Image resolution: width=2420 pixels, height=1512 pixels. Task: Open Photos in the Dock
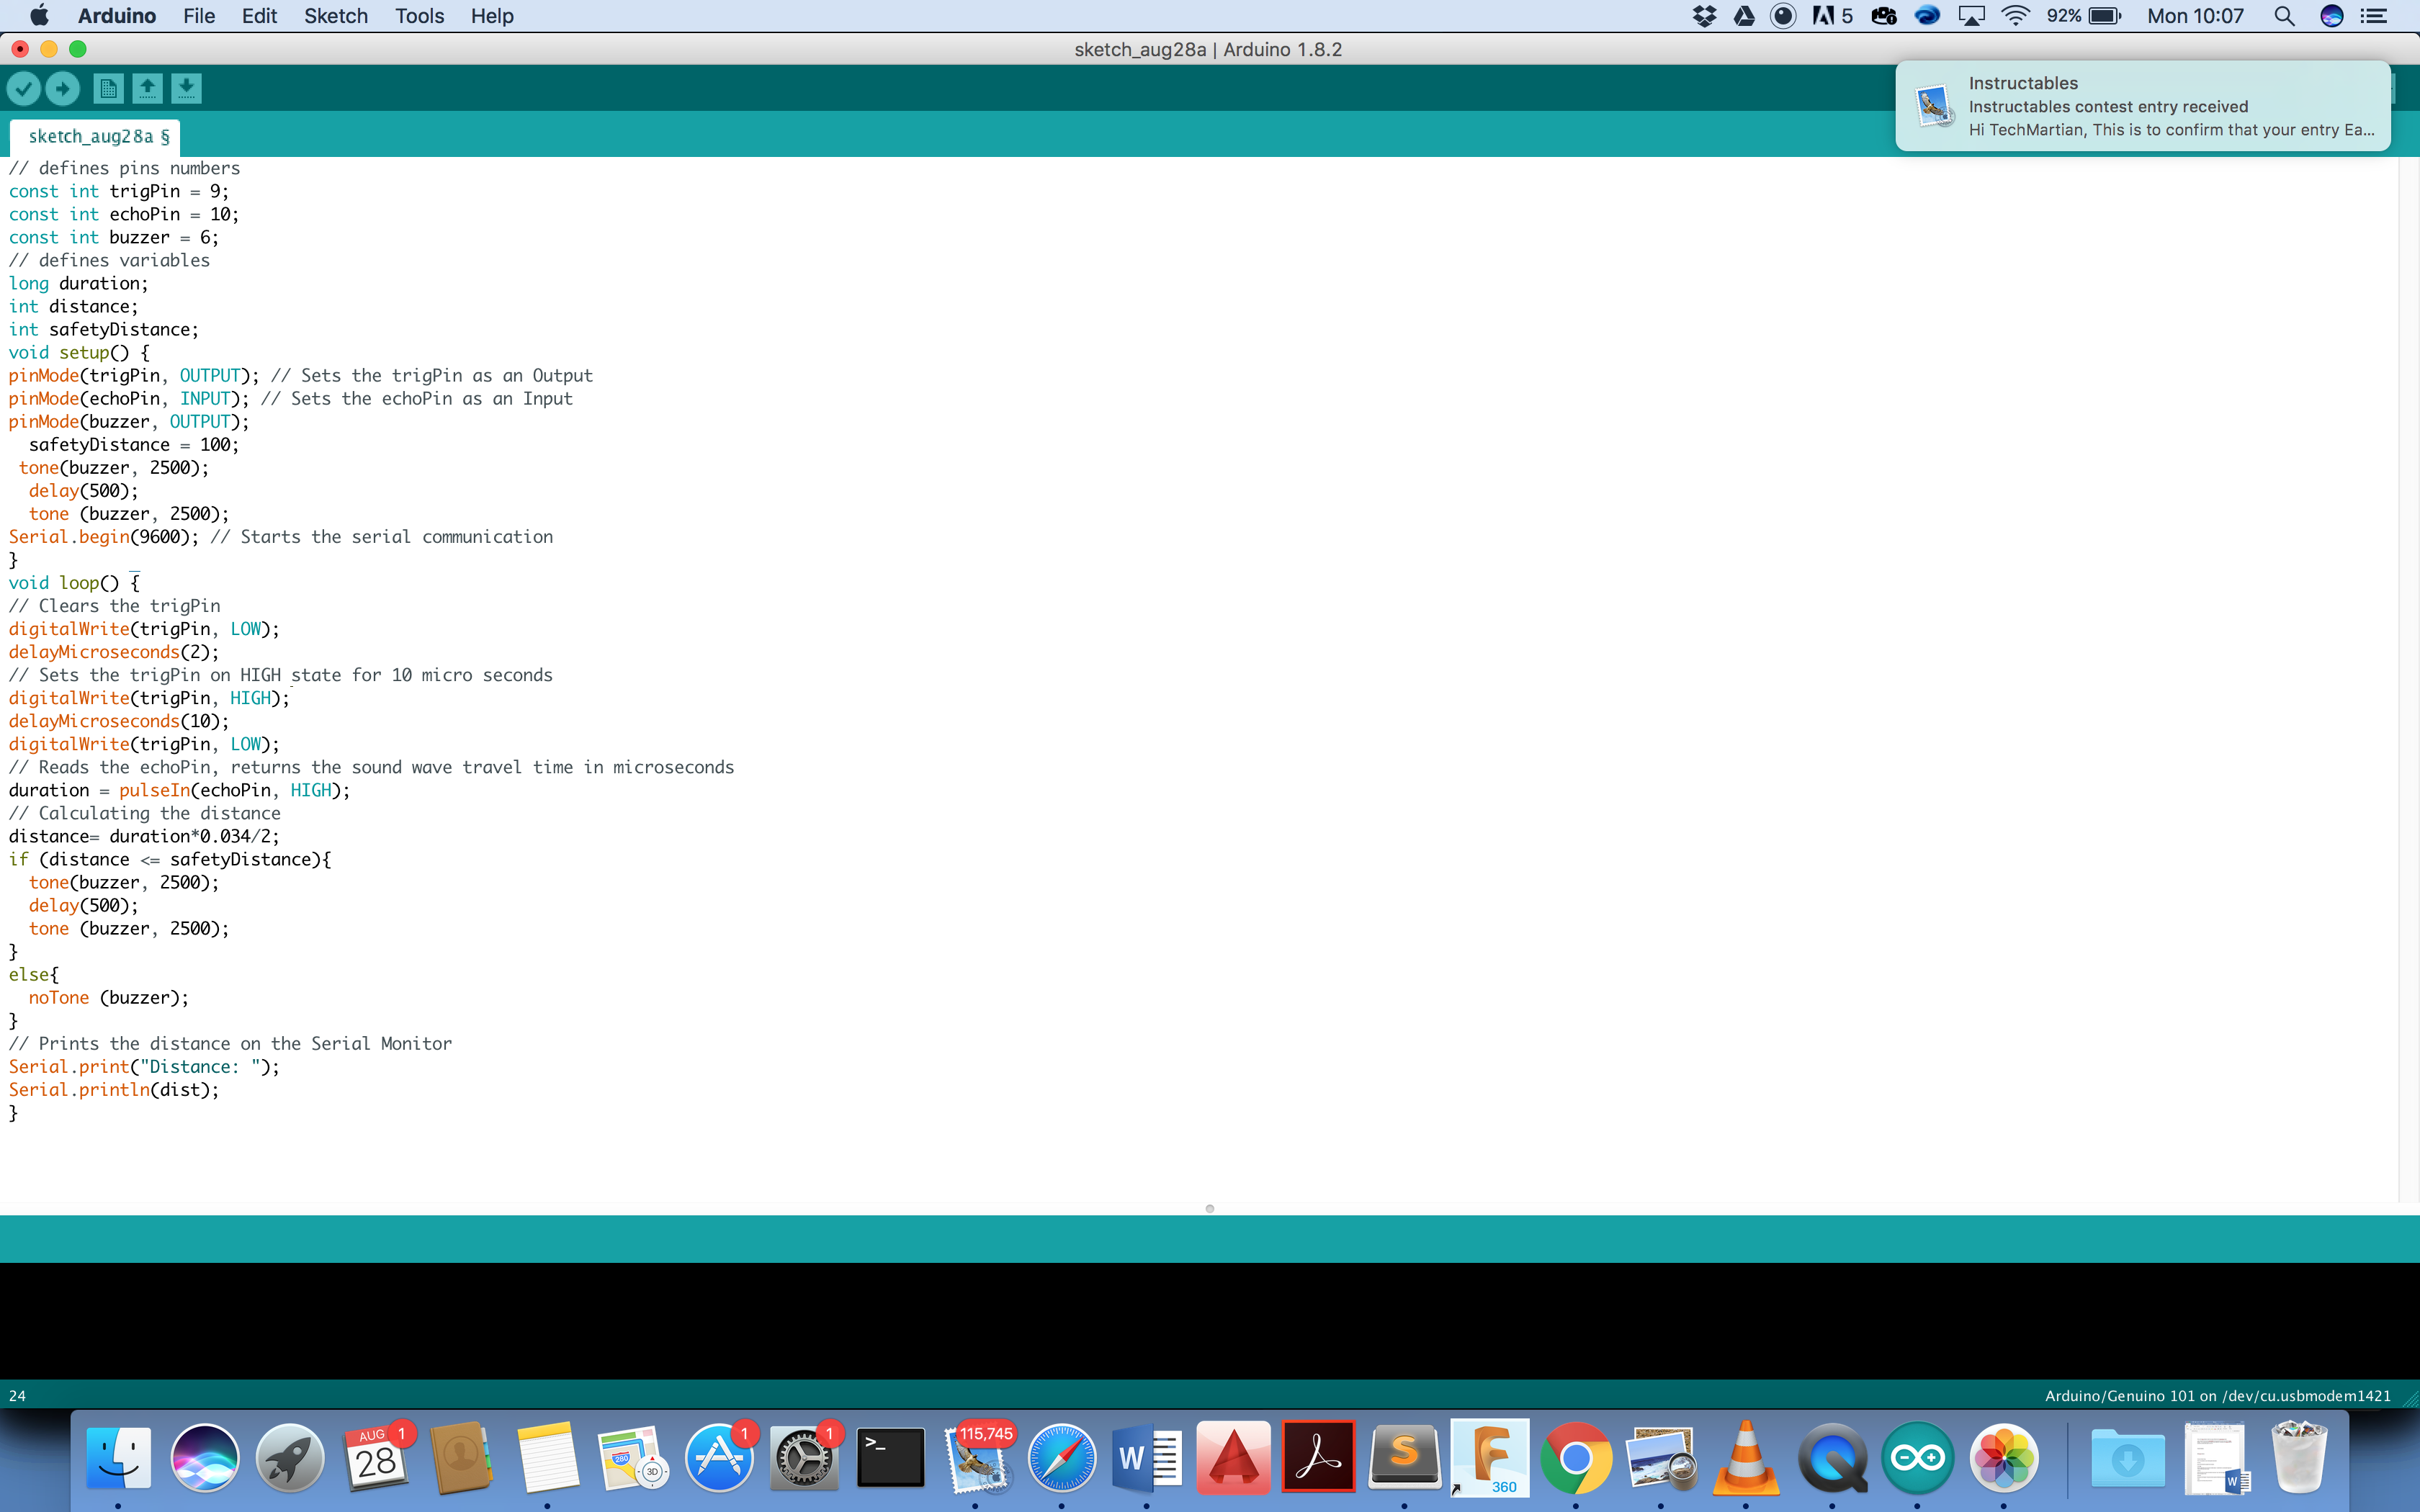2003,1457
